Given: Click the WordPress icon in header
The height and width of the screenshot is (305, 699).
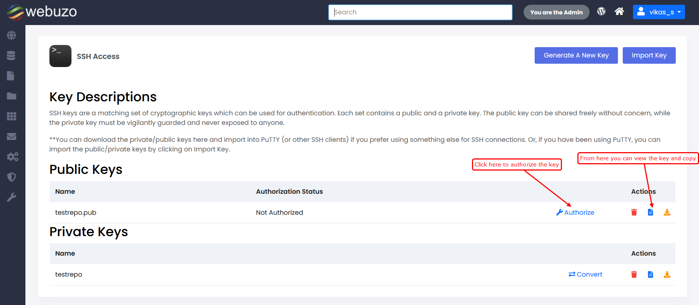Looking at the screenshot, I should point(601,11).
